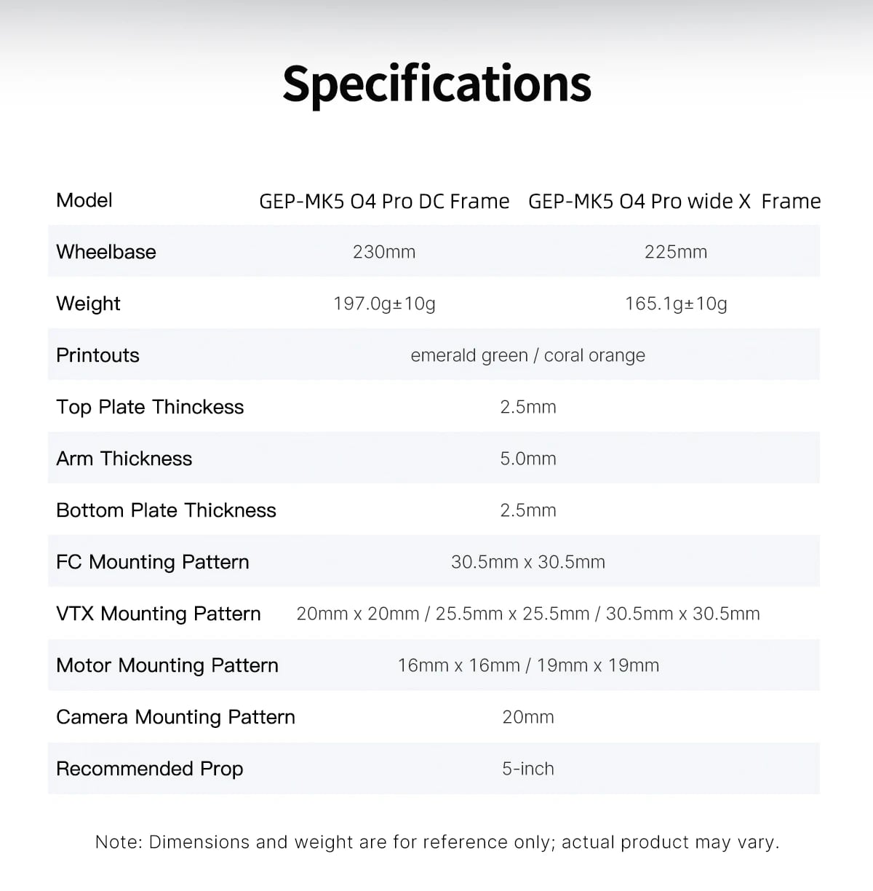
Task: Click the 230mm wheelbase value
Action: pyautogui.click(x=384, y=252)
